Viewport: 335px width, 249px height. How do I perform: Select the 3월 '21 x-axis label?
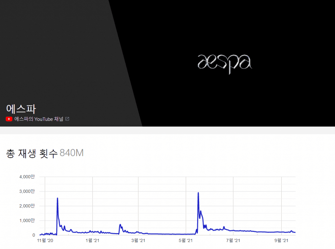point(138,241)
